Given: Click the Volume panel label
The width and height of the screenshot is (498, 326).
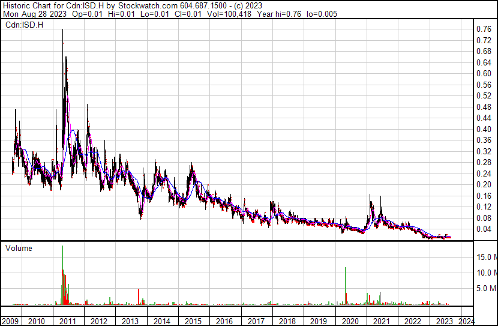Looking at the screenshot, I should 19,248.
